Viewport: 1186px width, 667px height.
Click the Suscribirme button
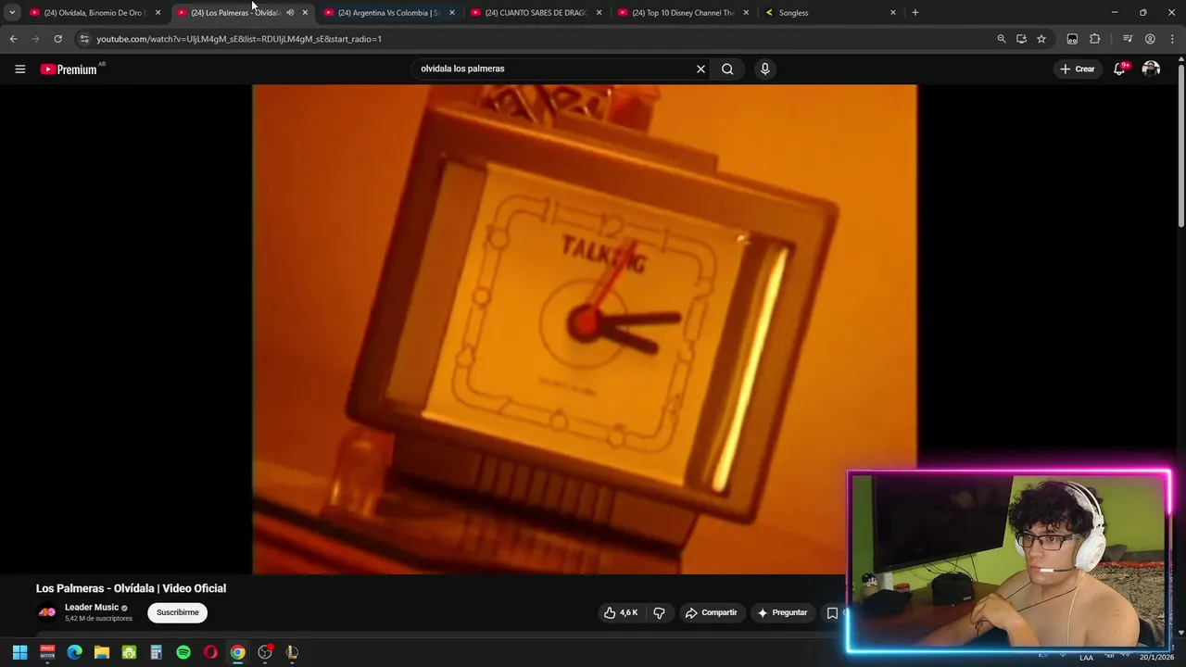click(177, 612)
